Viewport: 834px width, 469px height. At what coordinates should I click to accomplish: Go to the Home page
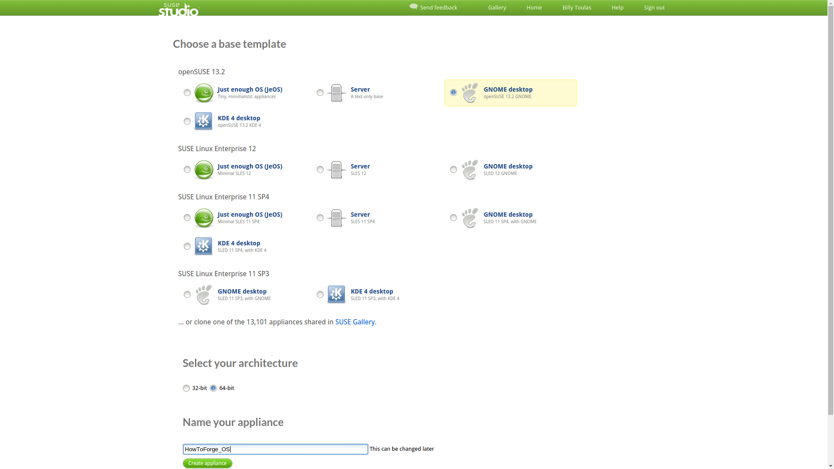pyautogui.click(x=534, y=7)
